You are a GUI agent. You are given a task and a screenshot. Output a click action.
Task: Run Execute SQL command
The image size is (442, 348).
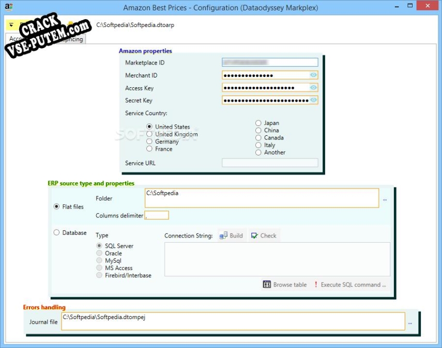coord(350,284)
